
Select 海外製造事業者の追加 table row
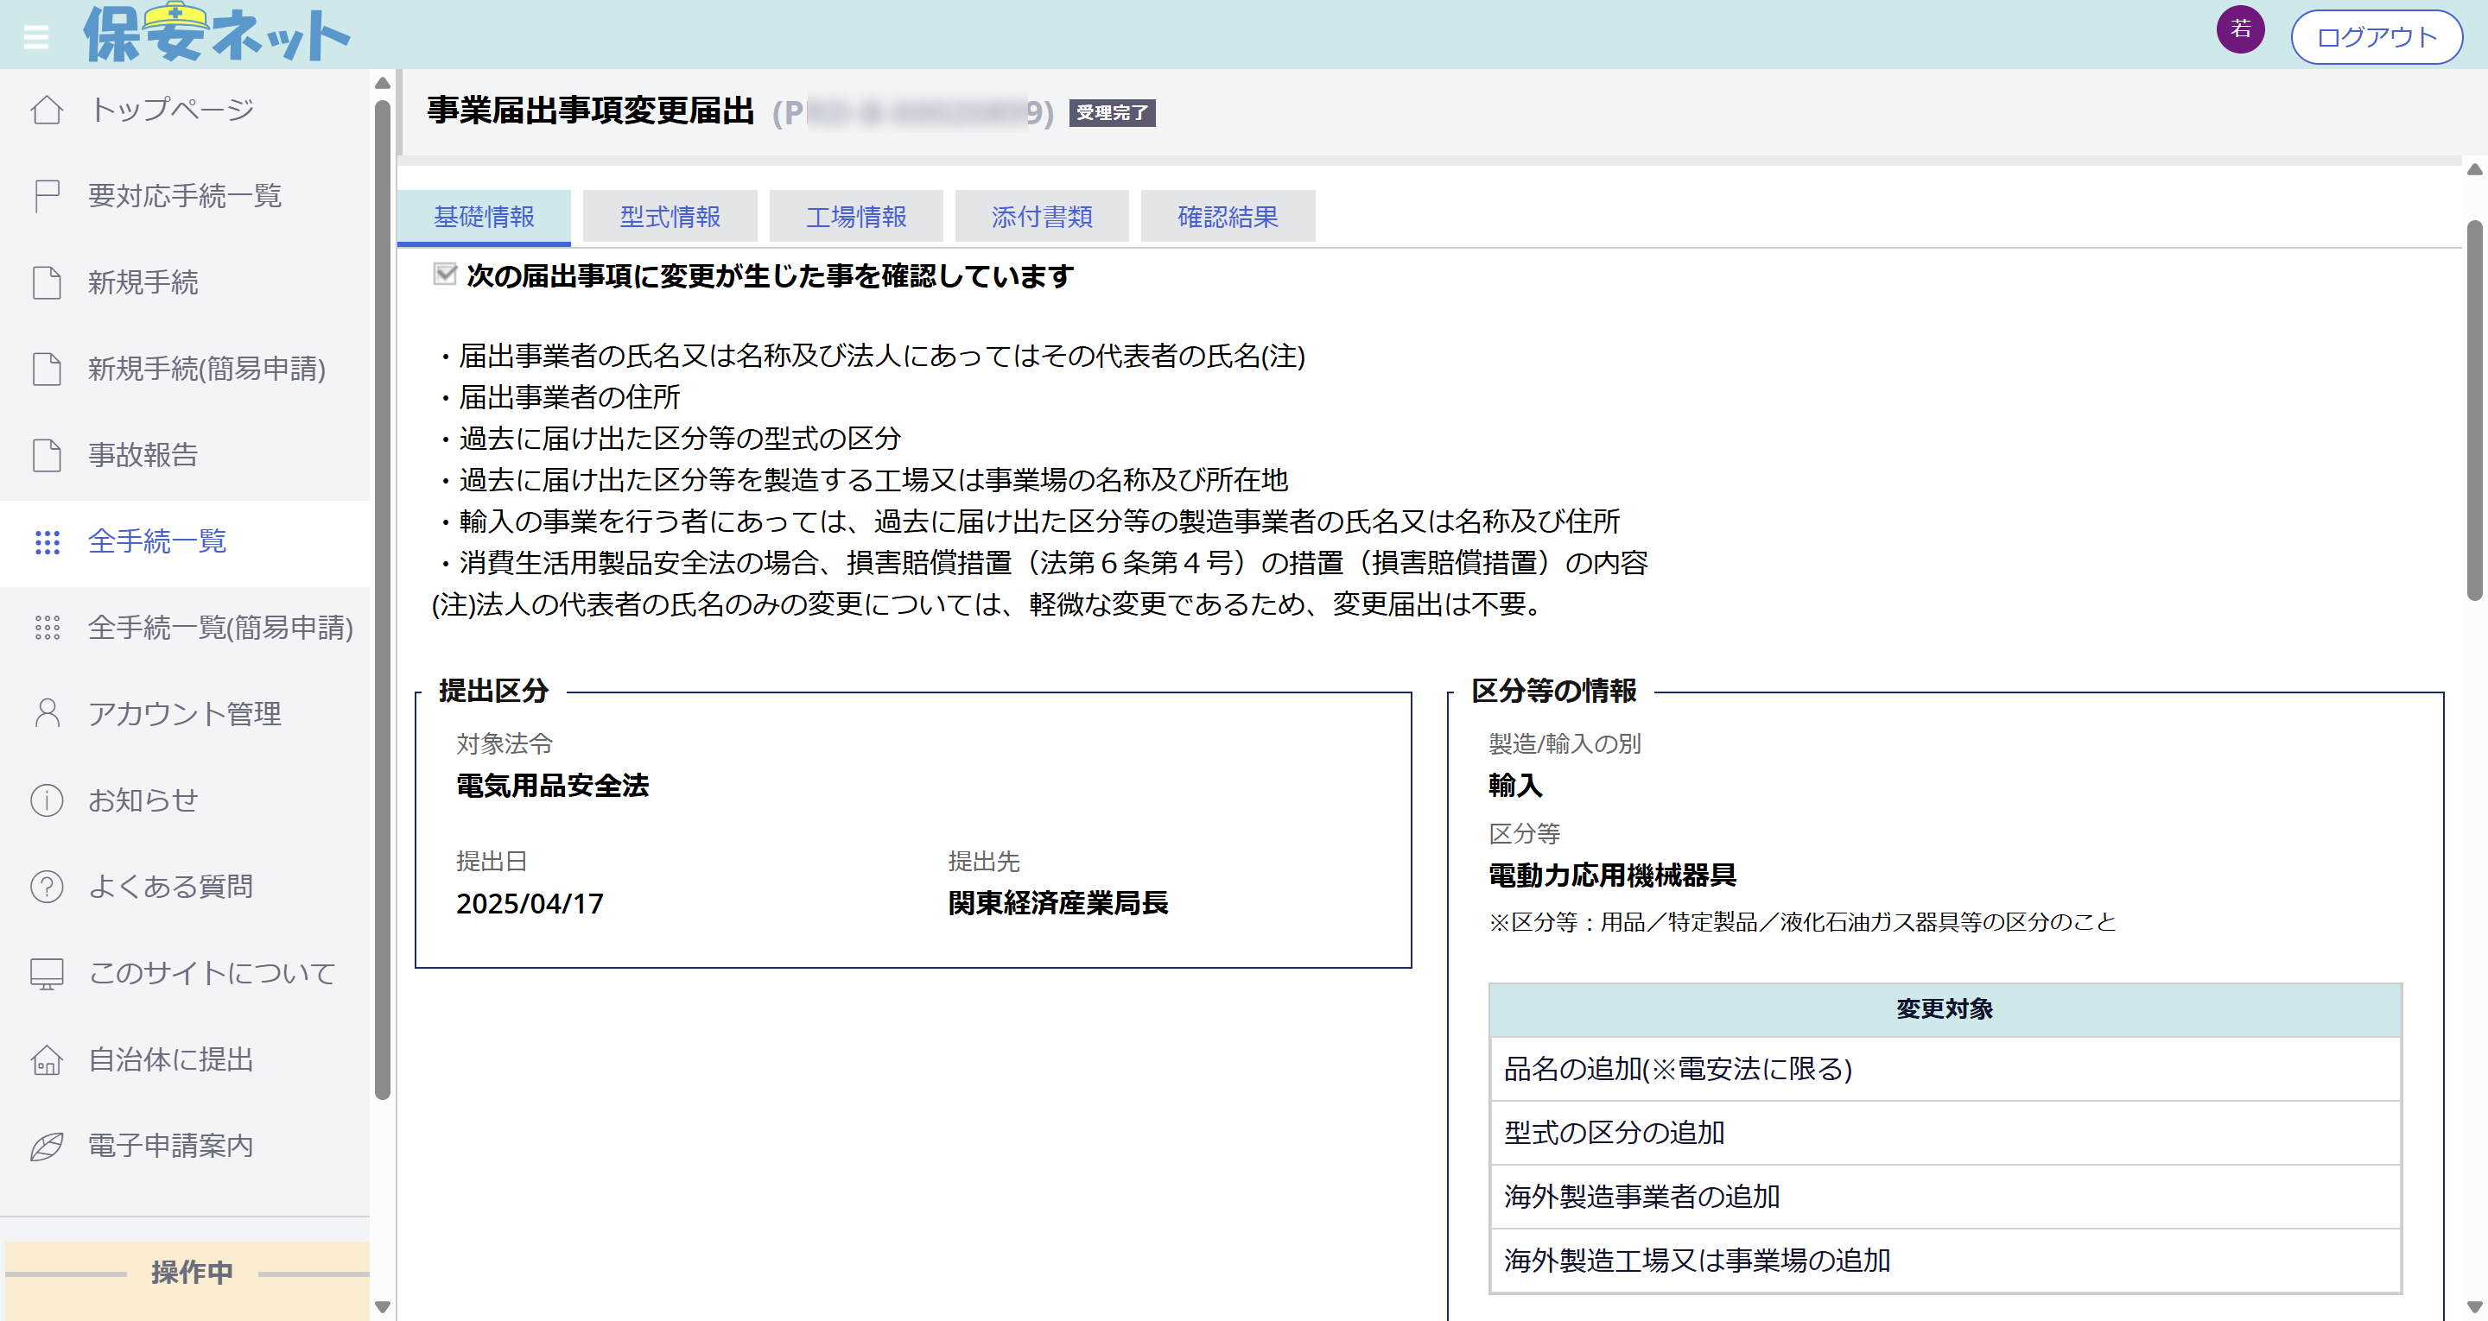coord(1945,1197)
